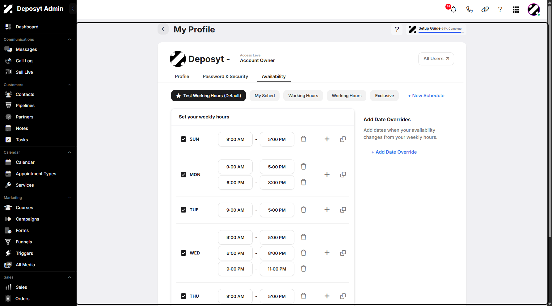The height and width of the screenshot is (306, 552).
Task: Click the Setup Guide progress bar
Action: coord(441,32)
